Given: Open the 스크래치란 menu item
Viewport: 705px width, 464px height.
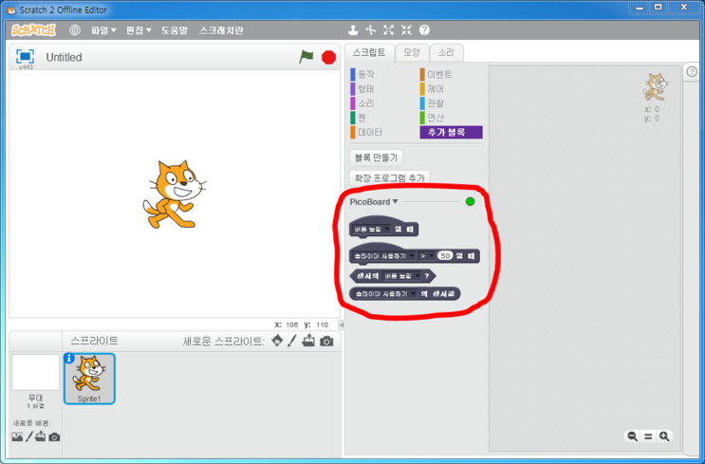Looking at the screenshot, I should [221, 30].
